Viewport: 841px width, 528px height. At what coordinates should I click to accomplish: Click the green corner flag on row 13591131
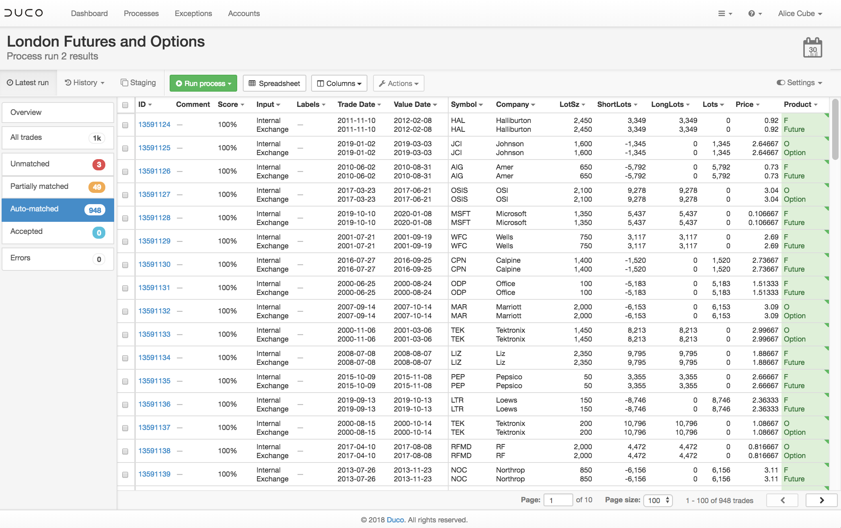tap(827, 279)
